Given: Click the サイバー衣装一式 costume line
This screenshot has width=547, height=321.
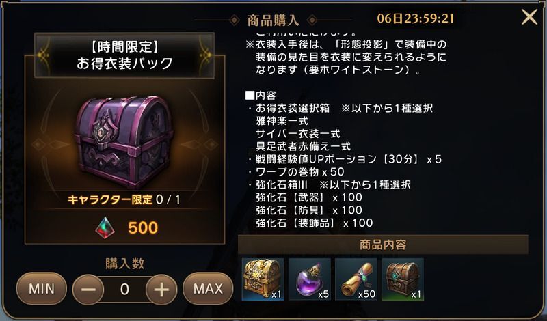Looking at the screenshot, I should pyautogui.click(x=297, y=134).
